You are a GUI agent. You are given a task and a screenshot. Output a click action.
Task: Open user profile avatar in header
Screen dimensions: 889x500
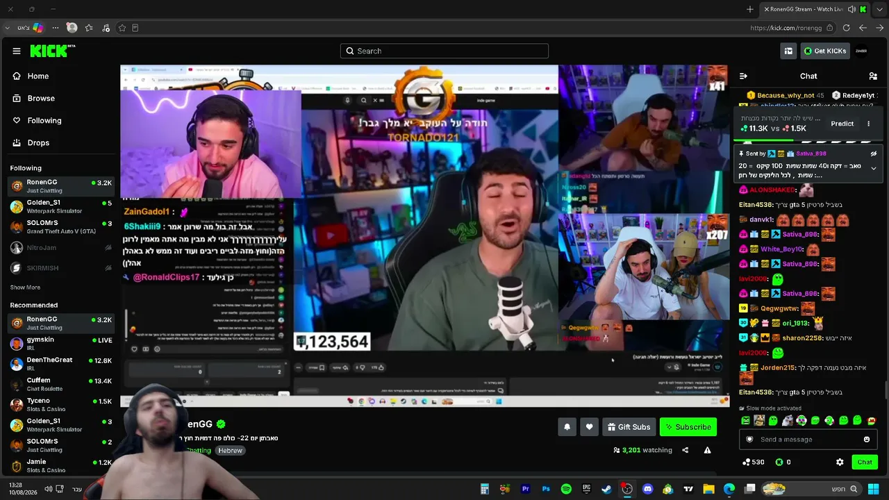point(861,51)
